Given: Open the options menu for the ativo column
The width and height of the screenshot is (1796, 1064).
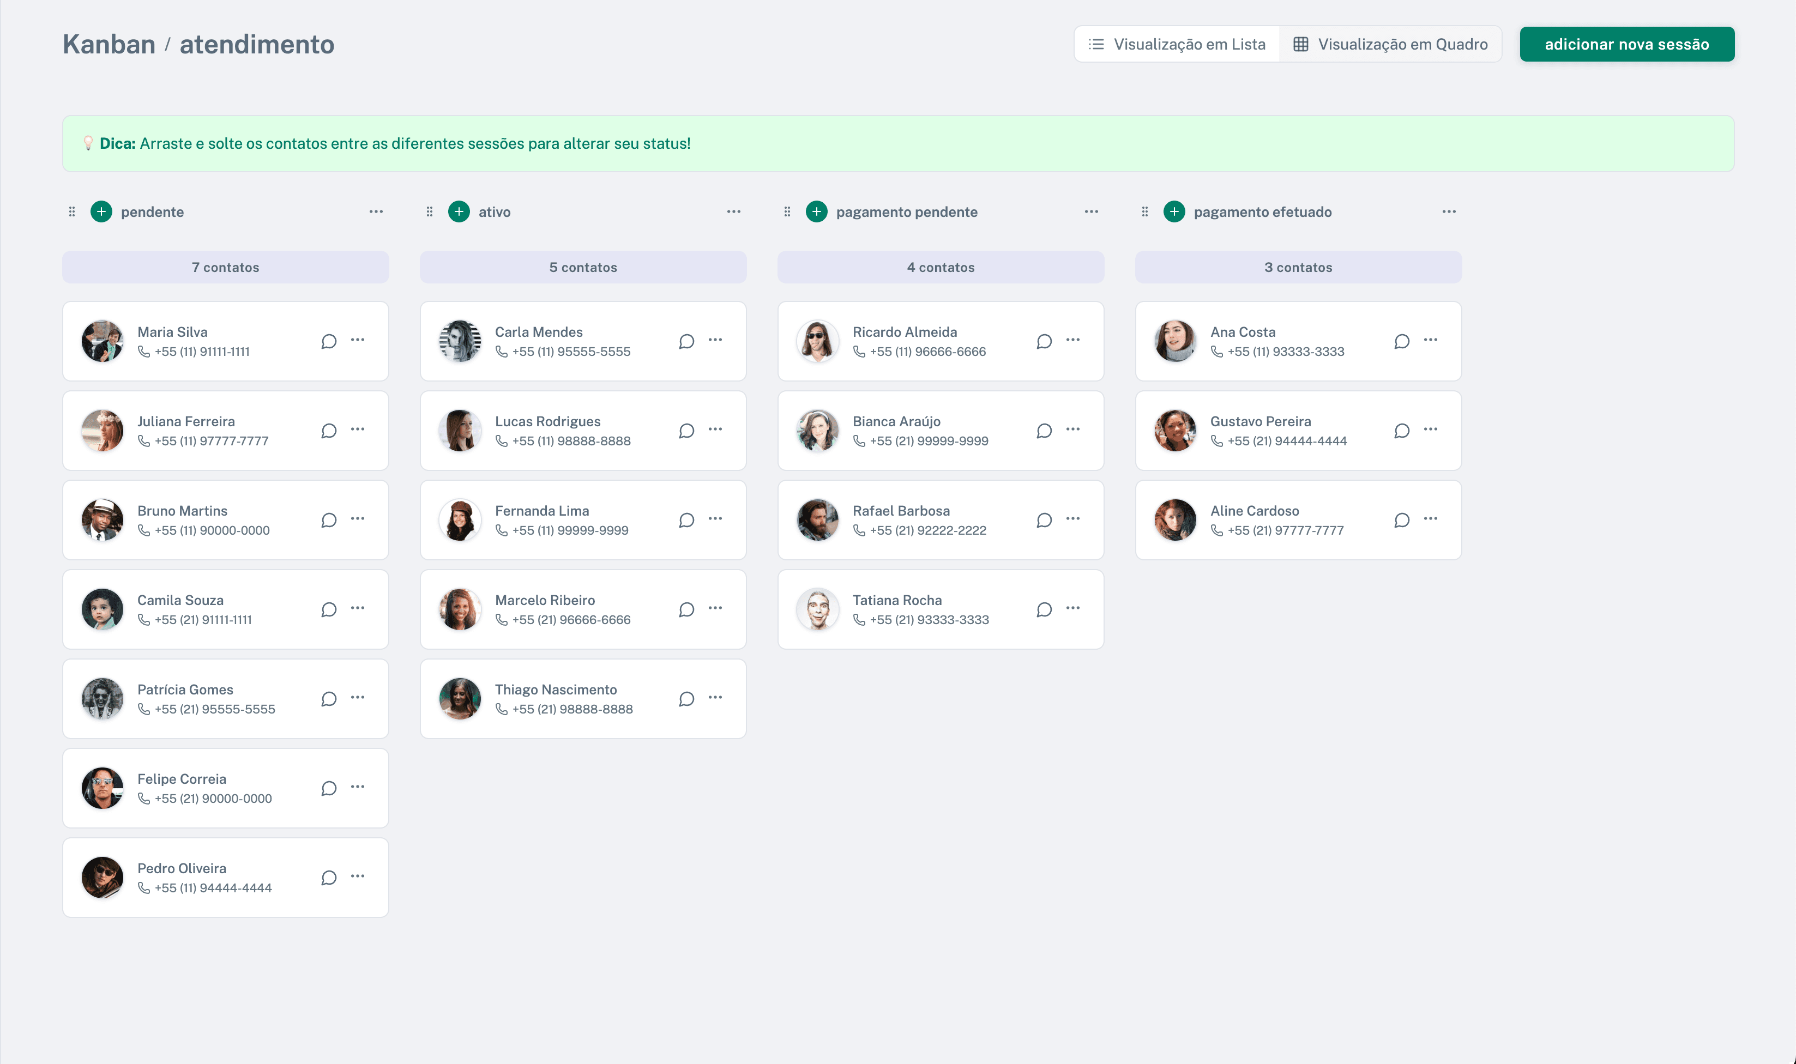Looking at the screenshot, I should [733, 211].
